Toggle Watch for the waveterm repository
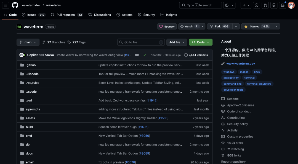The width and height of the screenshot is (298, 164). pos(189,26)
